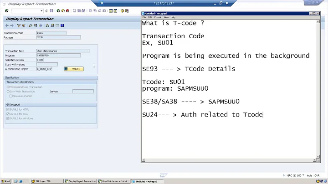Click the remote session pin icon
This screenshot has width=328, height=184.
pos(102,3)
